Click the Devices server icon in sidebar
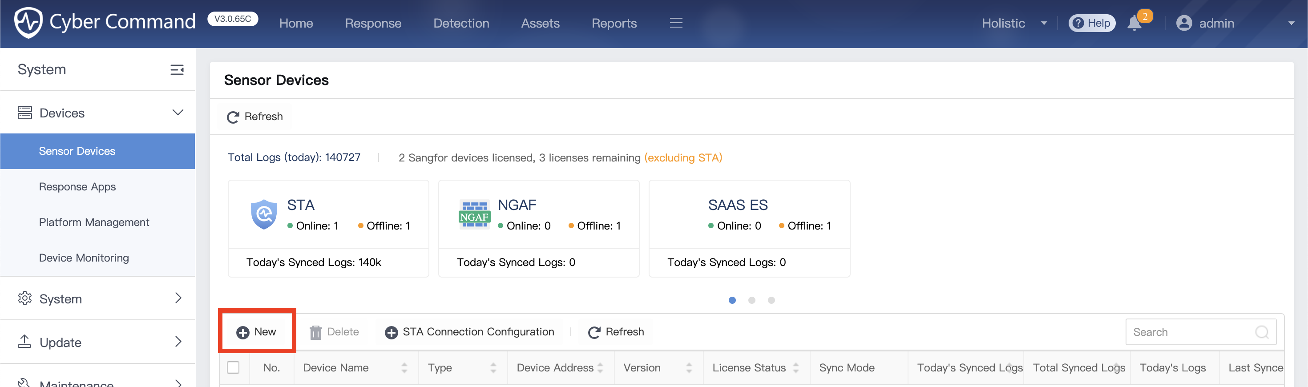This screenshot has height=387, width=1308. [24, 113]
